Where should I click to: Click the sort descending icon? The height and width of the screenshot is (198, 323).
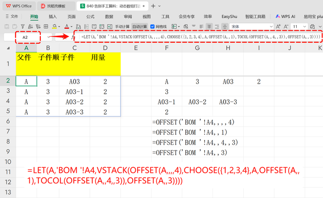tap(38, 27)
